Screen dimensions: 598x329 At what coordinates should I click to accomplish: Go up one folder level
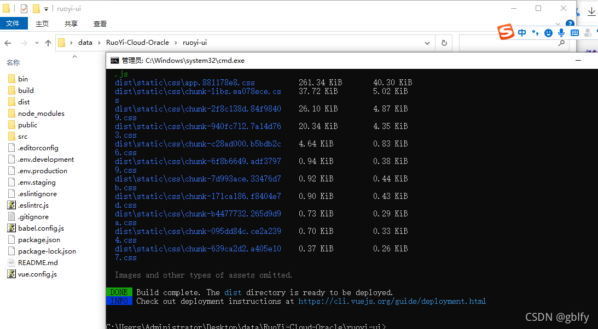click(48, 43)
